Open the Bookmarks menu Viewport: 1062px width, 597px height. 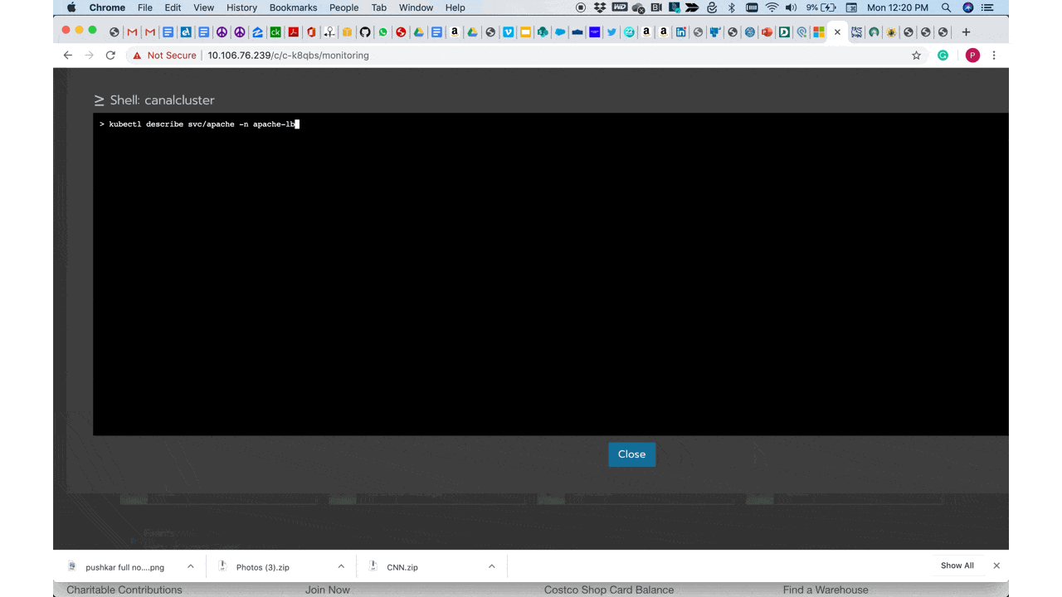293,7
